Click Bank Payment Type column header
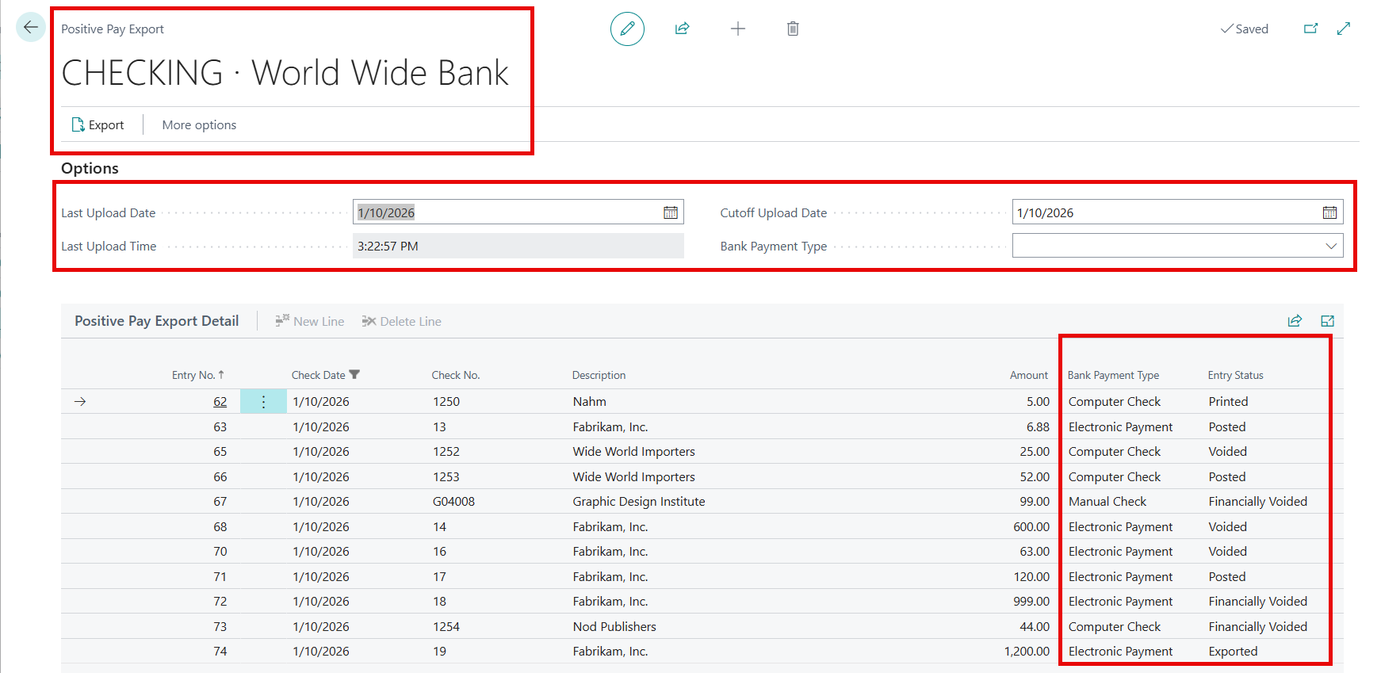Screen dimensions: 1381x673 [1113, 375]
